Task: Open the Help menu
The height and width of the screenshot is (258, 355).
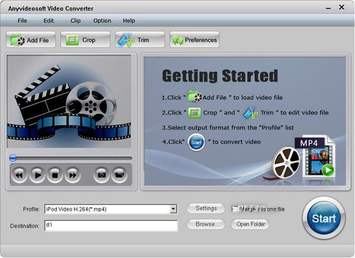Action: [129, 21]
